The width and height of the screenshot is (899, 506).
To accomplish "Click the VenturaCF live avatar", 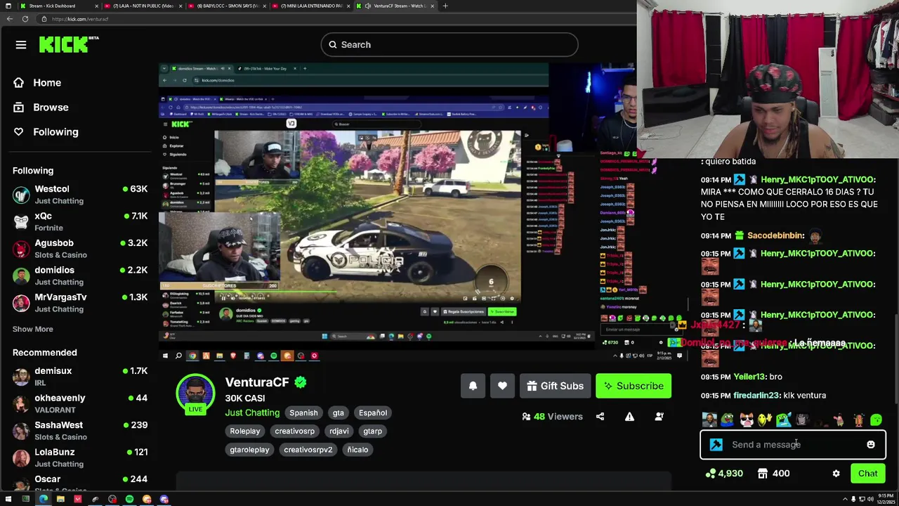I will pyautogui.click(x=195, y=395).
